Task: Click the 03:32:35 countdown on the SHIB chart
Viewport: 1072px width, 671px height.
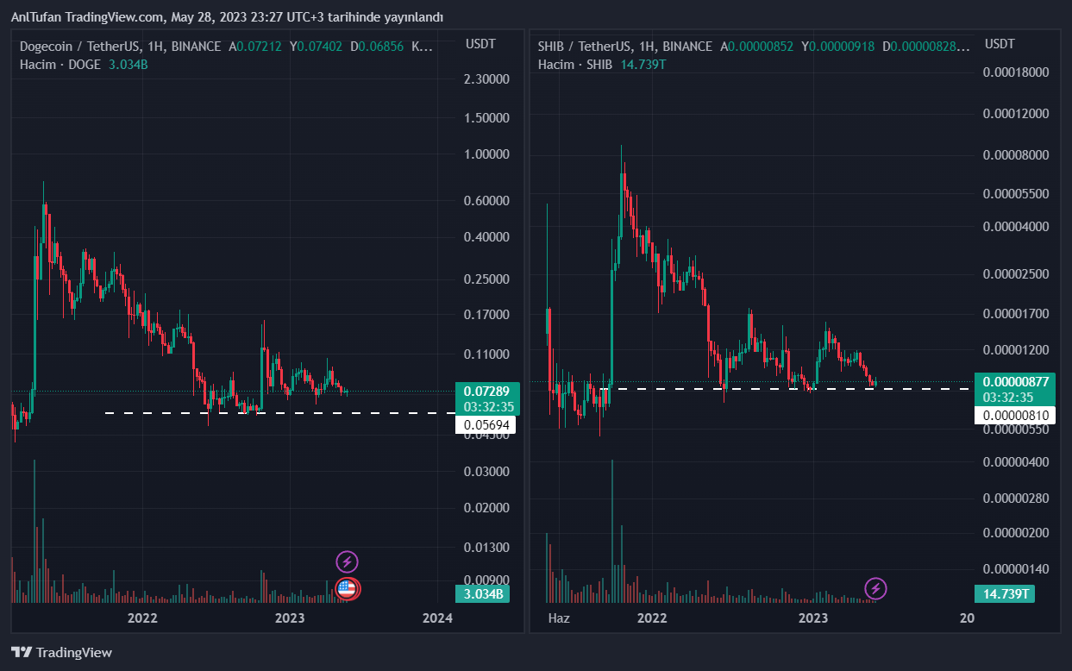Action: [1006, 397]
